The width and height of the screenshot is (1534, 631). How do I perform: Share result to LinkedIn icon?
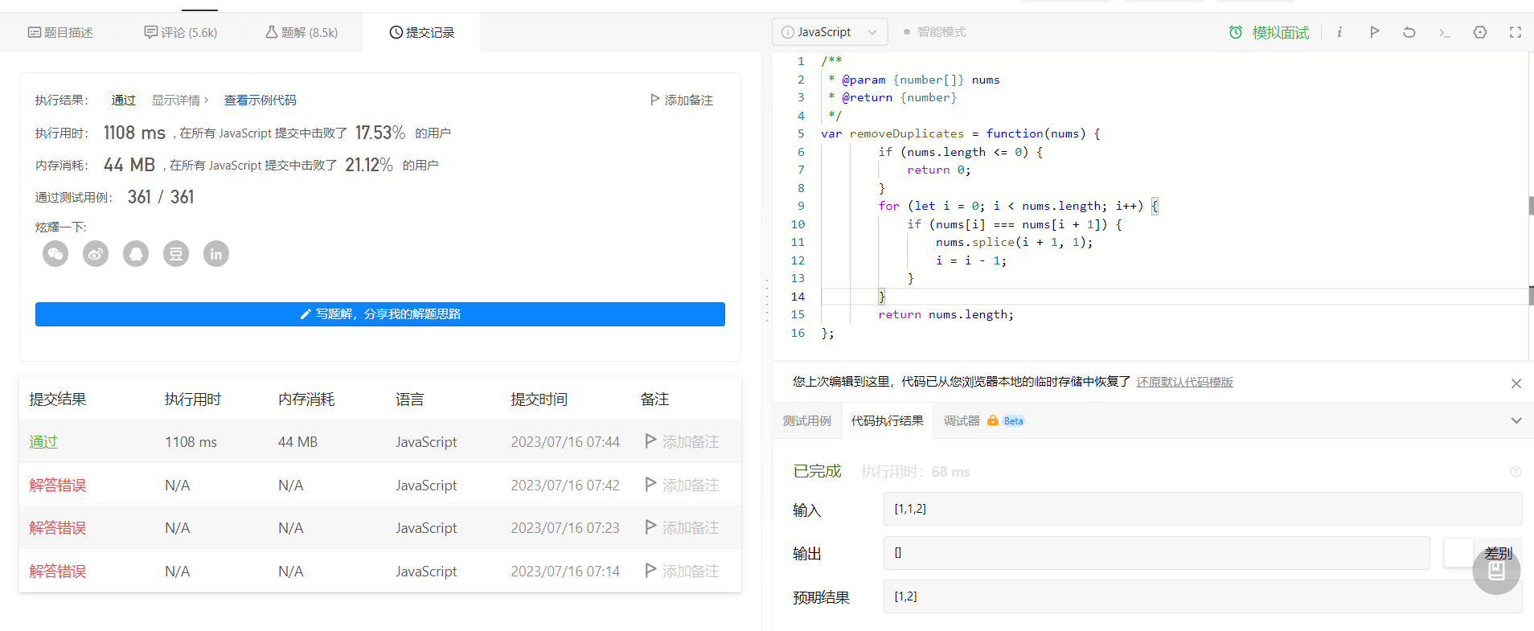(216, 254)
